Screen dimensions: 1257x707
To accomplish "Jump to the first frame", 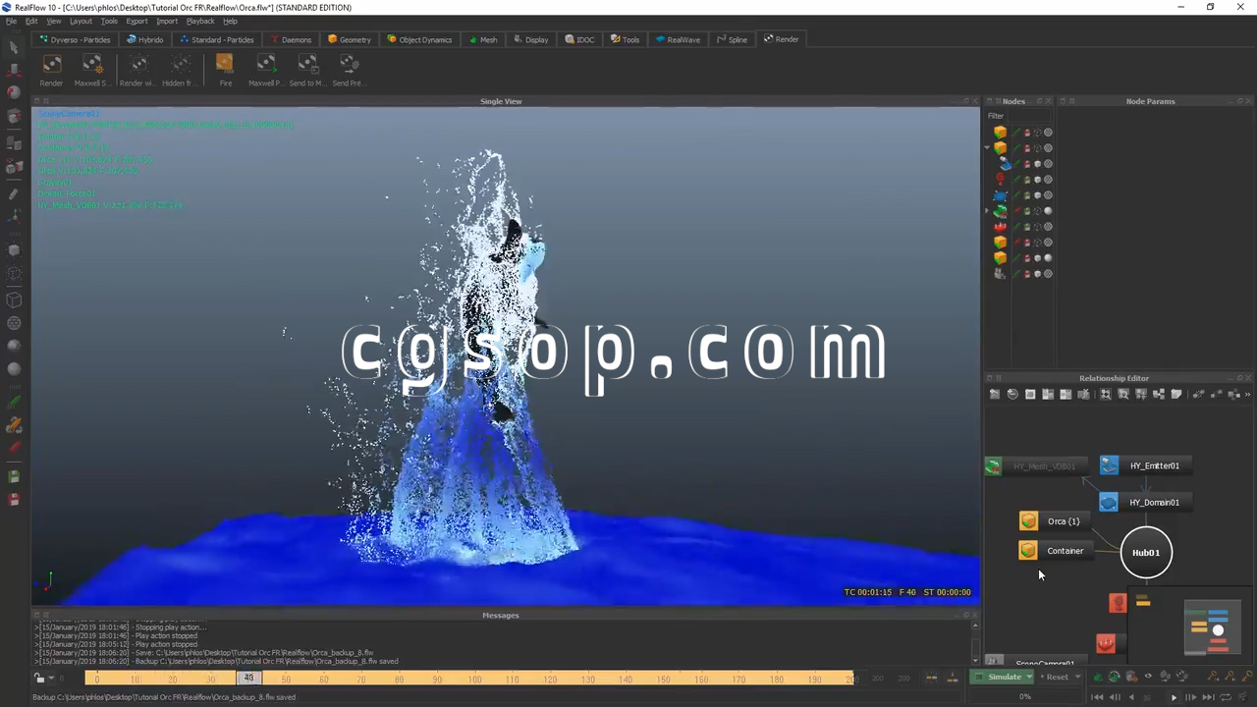I will 1099,697.
